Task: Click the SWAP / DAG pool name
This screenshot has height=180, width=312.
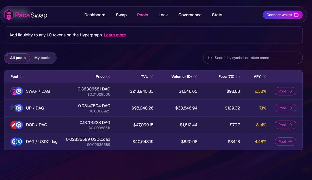Action: pyautogui.click(x=38, y=91)
